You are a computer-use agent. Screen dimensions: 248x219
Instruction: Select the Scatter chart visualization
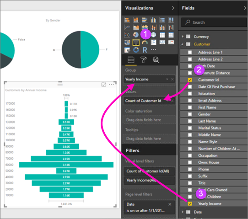tap(127, 35)
